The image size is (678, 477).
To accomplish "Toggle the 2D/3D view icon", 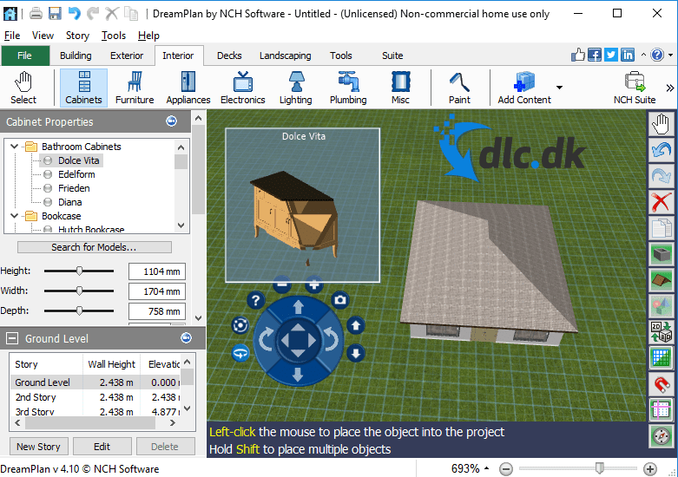I will 662,331.
